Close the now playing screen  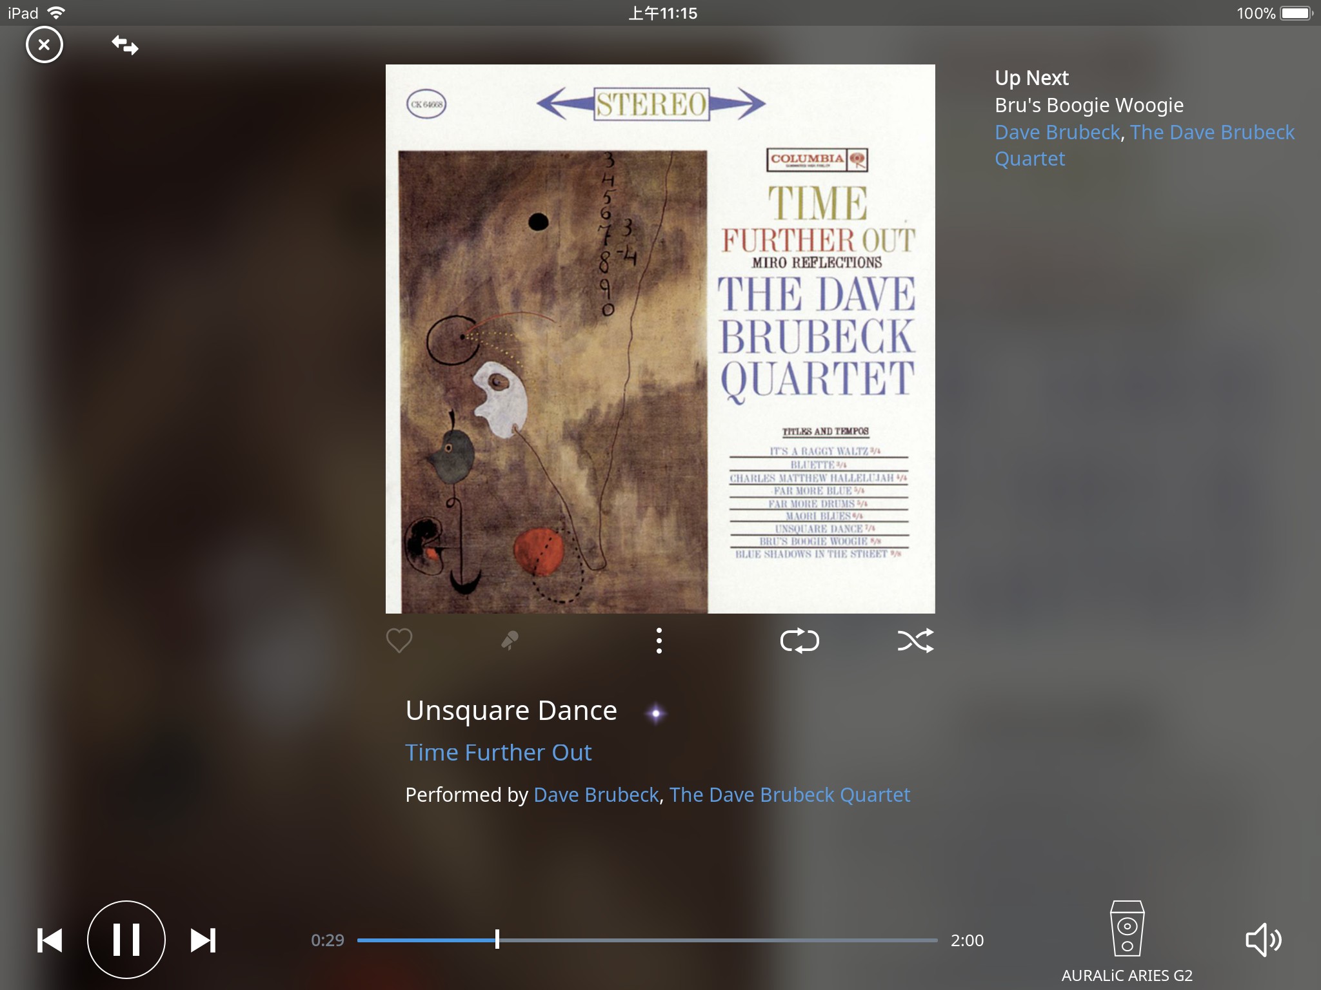45,44
